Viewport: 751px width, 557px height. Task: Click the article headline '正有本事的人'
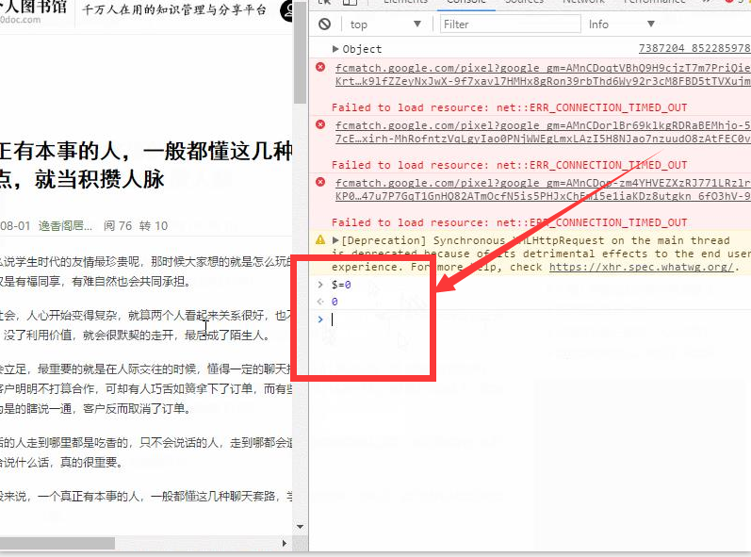point(146,165)
